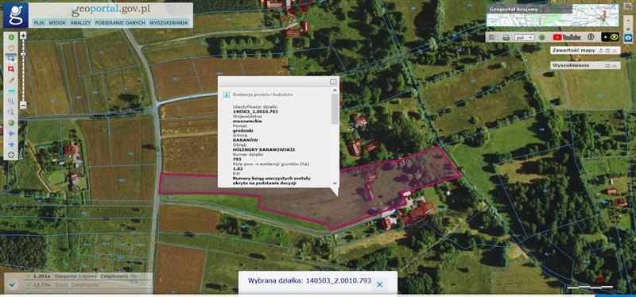
Task: Toggle the blue eye visibility button
Action: click(628, 37)
